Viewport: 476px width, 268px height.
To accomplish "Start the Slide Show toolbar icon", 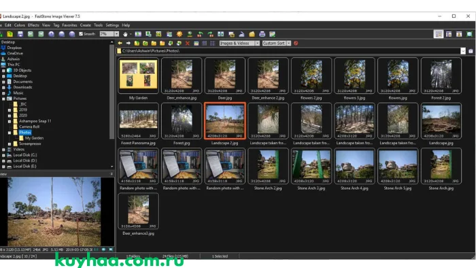I will coord(138,34).
